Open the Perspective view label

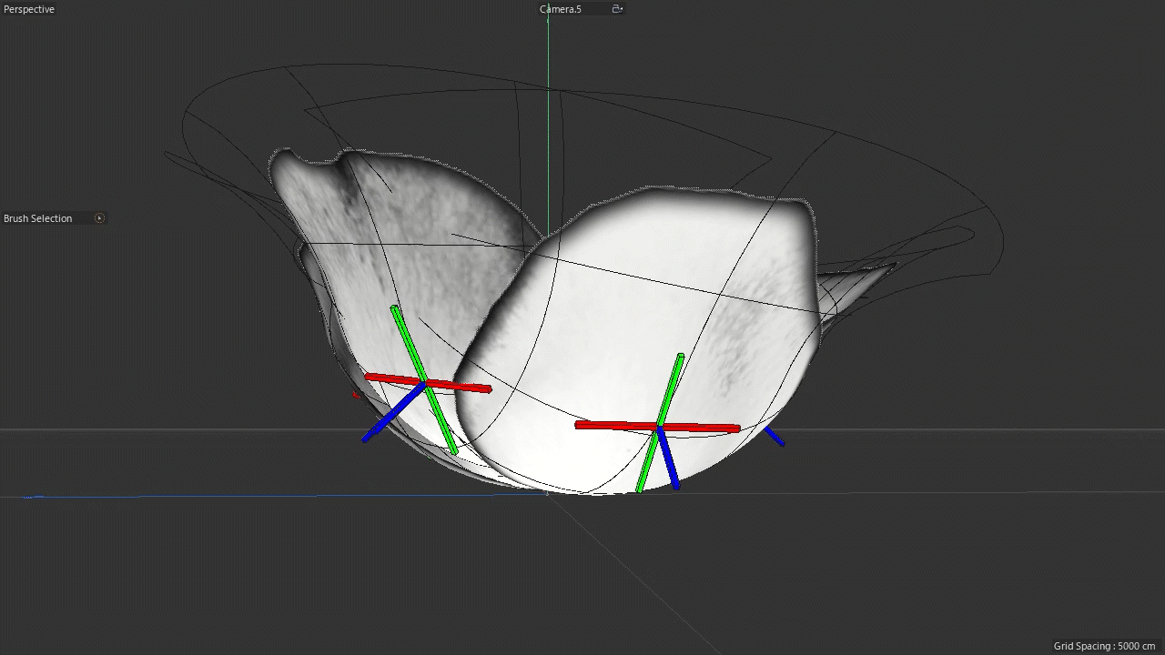pyautogui.click(x=29, y=9)
